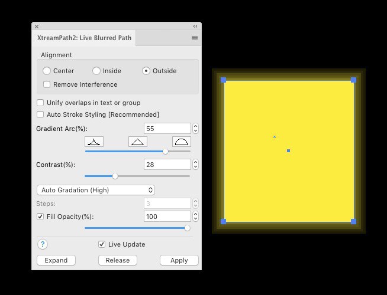Click the Contrast value field

coord(167,165)
